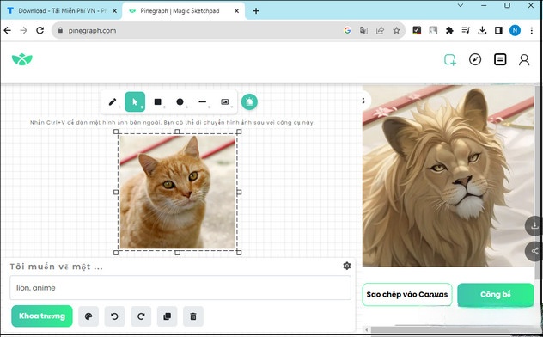Open the prompt settings gear

coord(346,266)
